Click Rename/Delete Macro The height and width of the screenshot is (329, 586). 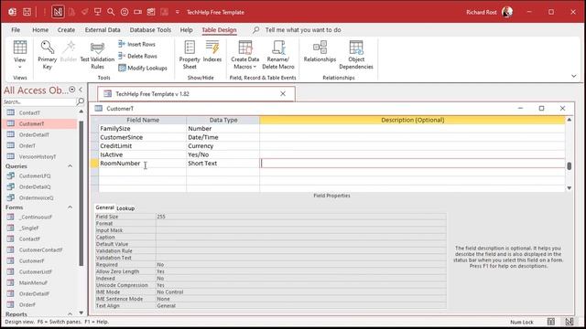point(278,55)
